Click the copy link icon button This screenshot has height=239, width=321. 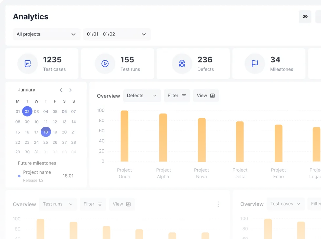[305, 17]
